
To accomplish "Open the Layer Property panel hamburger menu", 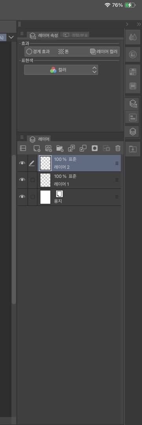I will tap(22, 33).
